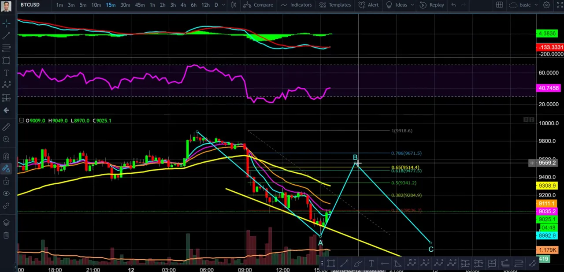This screenshot has width=564, height=272.
Task: Switch to 5m timeframe
Action: coord(83,5)
